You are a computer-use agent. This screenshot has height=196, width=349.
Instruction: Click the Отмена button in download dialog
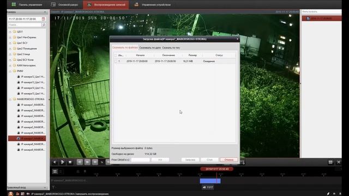click(x=228, y=160)
